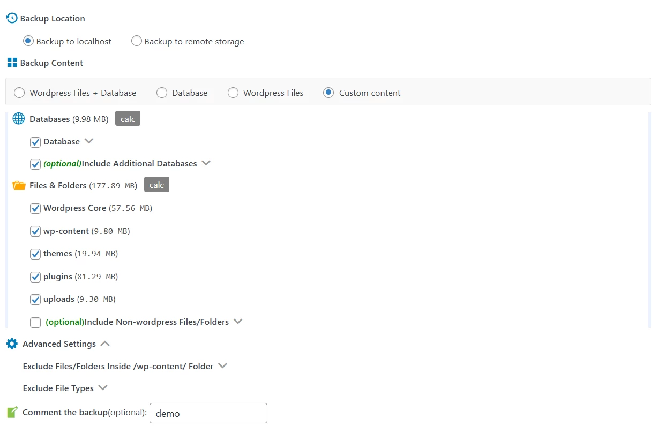The width and height of the screenshot is (657, 427).
Task: Click the Databases globe icon
Action: [19, 119]
